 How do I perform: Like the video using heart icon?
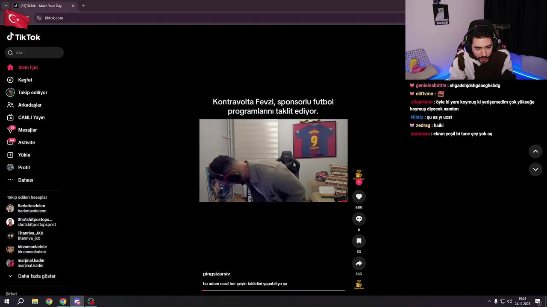coord(359,197)
